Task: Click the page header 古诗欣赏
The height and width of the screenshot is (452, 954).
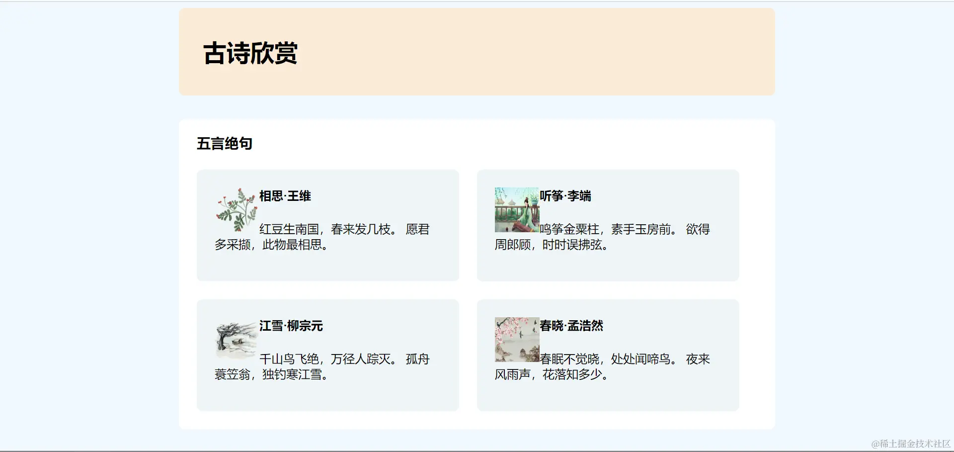Action: click(249, 55)
